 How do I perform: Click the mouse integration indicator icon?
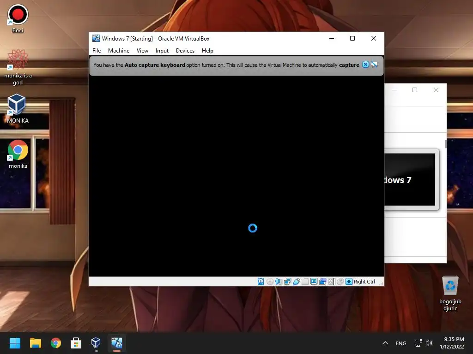pyautogui.click(x=340, y=282)
